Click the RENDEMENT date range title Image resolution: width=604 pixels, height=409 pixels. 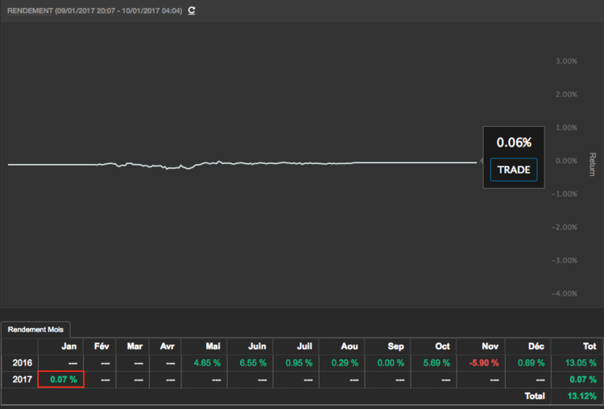(94, 10)
